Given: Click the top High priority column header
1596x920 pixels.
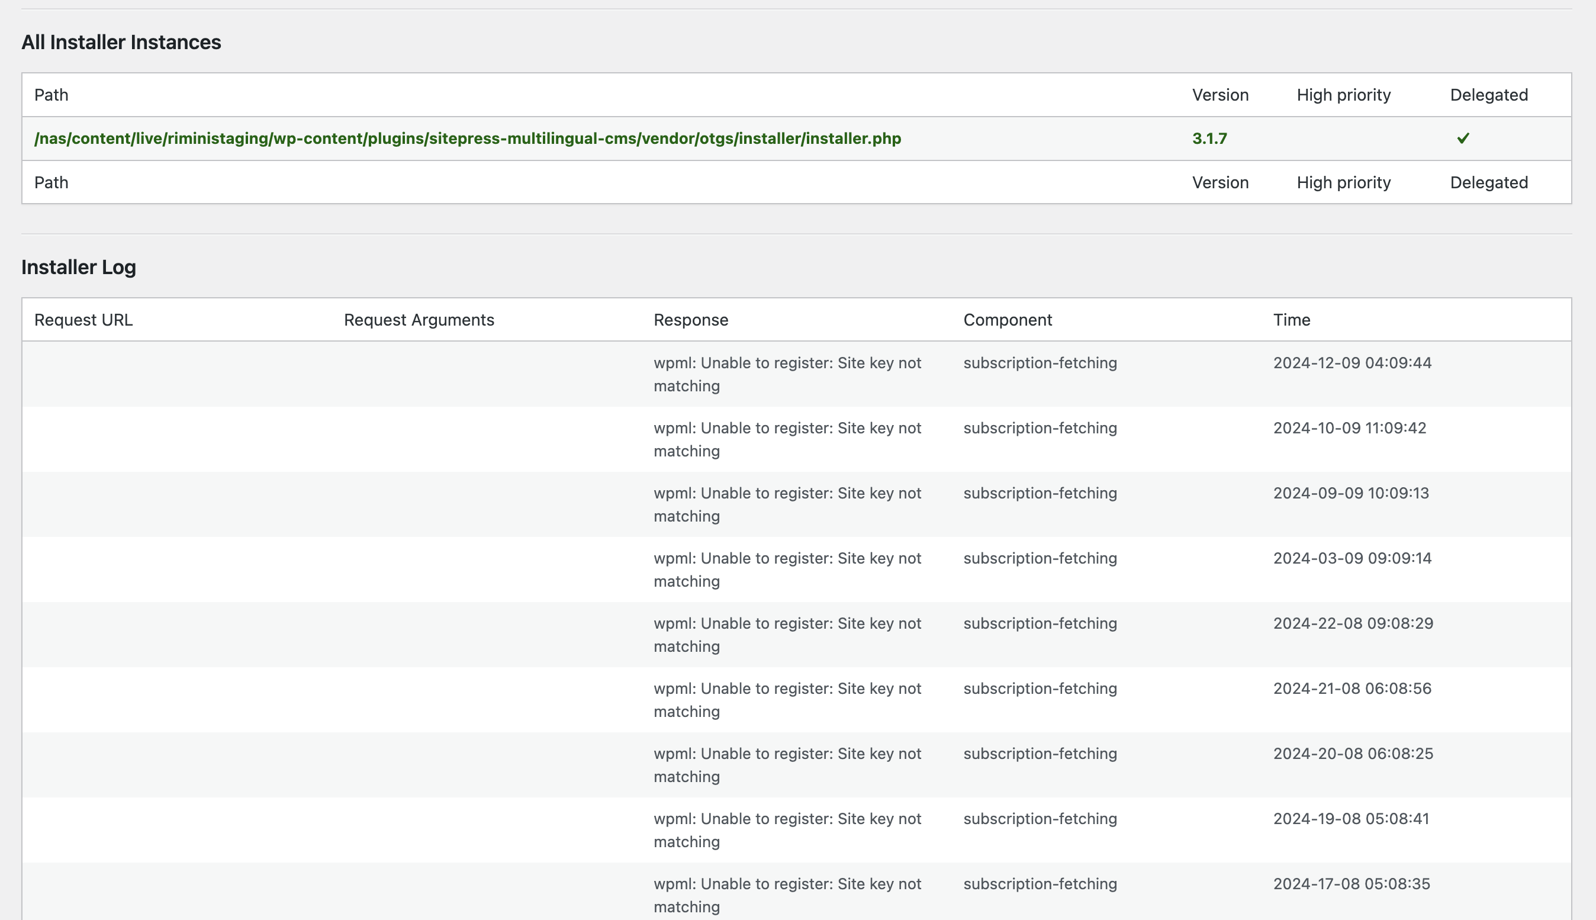Looking at the screenshot, I should coord(1343,95).
